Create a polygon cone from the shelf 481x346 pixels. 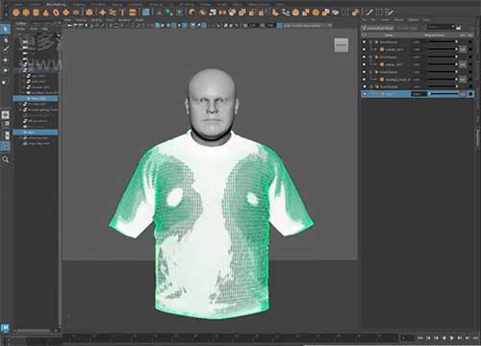coord(46,12)
